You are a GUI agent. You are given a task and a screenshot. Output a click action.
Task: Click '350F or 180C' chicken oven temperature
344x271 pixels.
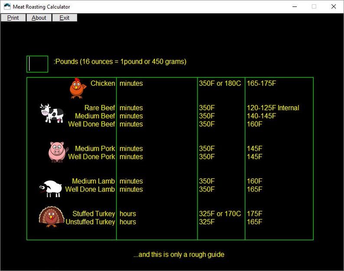click(x=220, y=83)
